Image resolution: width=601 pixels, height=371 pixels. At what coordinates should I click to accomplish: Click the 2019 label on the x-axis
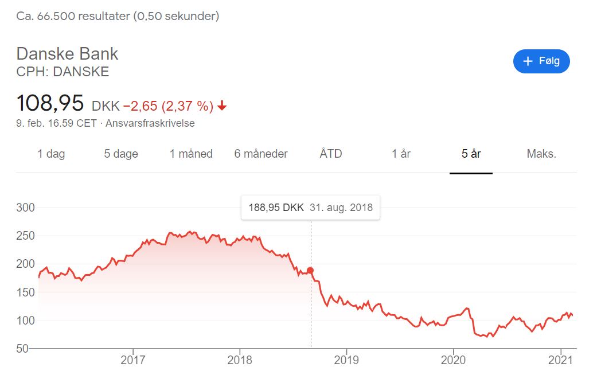(x=346, y=360)
